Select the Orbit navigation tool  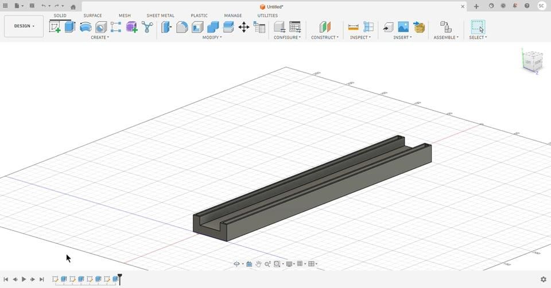pos(237,264)
